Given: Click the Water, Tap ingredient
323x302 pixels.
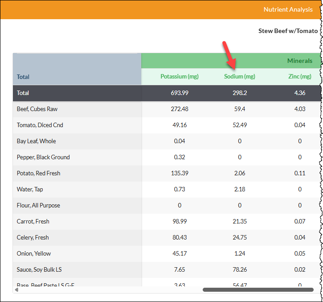Looking at the screenshot, I should tap(30, 190).
